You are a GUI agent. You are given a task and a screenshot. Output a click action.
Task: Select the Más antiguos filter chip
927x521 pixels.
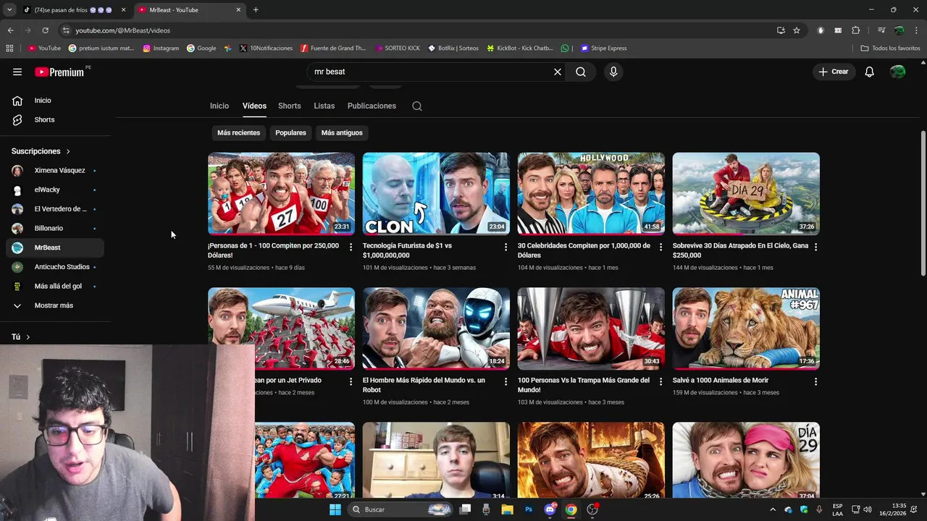342,132
